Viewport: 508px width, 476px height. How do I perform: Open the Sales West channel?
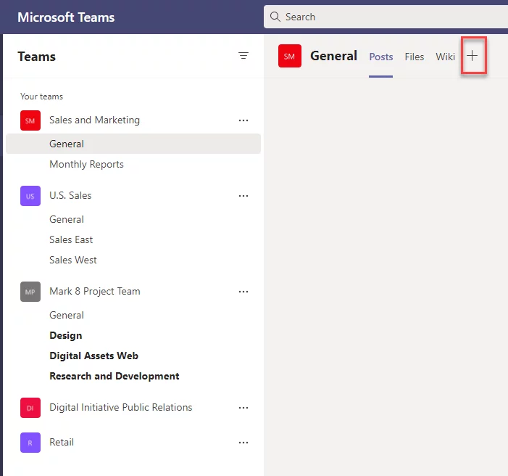coord(73,260)
